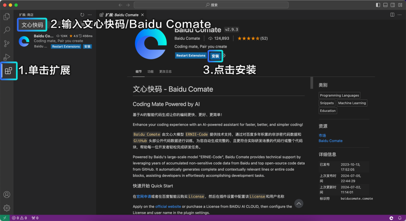Click Restart Extensions on extension page
The image size is (406, 221).
[191, 56]
